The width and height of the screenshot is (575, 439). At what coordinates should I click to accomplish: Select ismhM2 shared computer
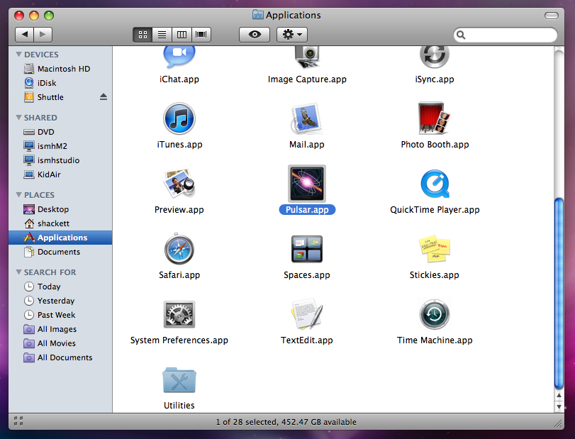[x=60, y=146]
